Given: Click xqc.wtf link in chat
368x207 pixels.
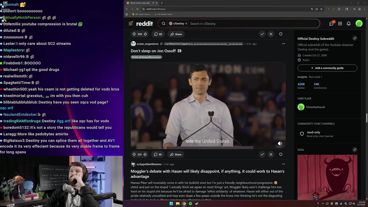Looking at the screenshot, I should (7, 108).
